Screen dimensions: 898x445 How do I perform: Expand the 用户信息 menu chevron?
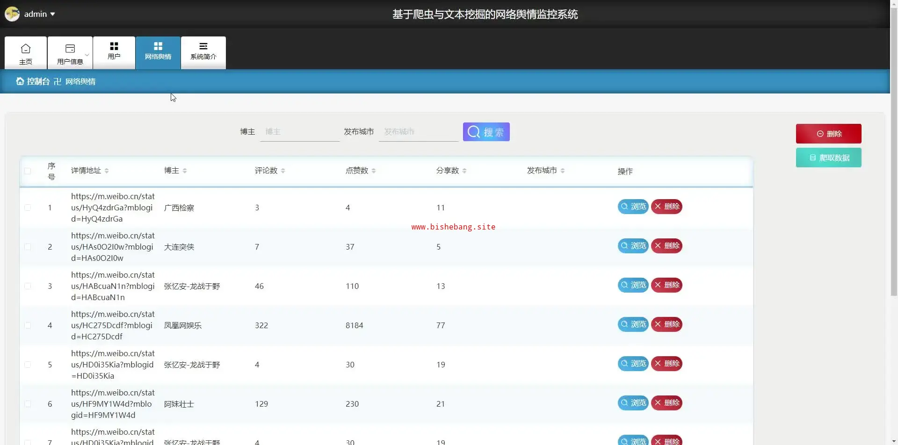[87, 55]
